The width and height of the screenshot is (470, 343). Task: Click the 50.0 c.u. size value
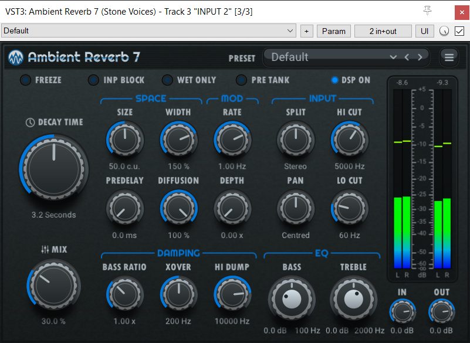tap(124, 167)
